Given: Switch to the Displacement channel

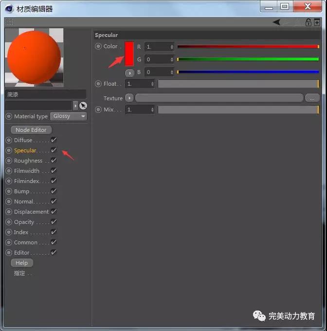Looking at the screenshot, I should click(31, 212).
